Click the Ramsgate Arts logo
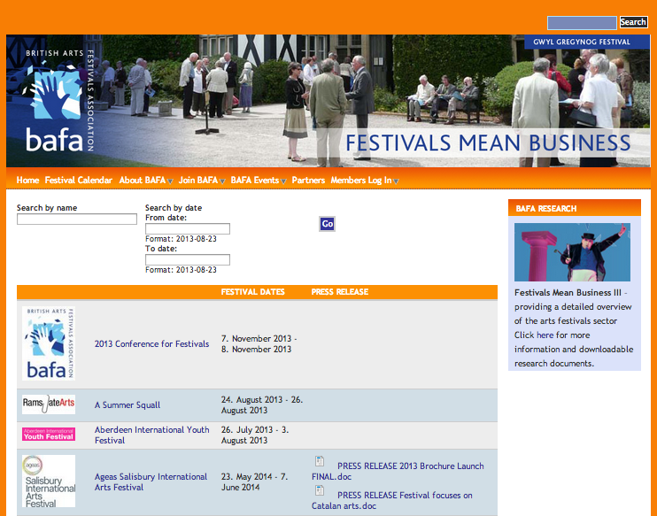The image size is (657, 516). (49, 404)
